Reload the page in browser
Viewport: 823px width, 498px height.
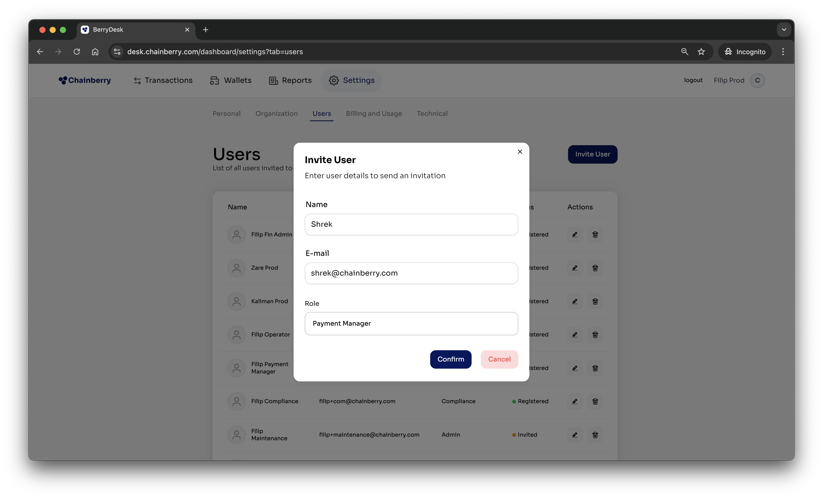[77, 52]
